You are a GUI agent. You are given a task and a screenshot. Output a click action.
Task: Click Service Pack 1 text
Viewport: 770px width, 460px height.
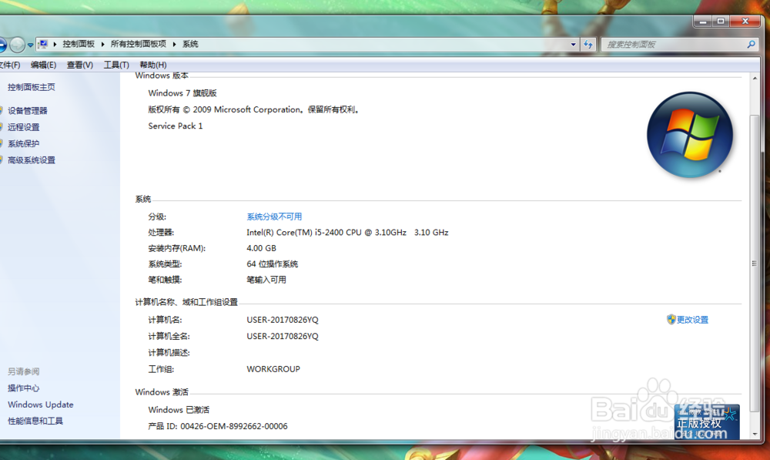pos(176,126)
